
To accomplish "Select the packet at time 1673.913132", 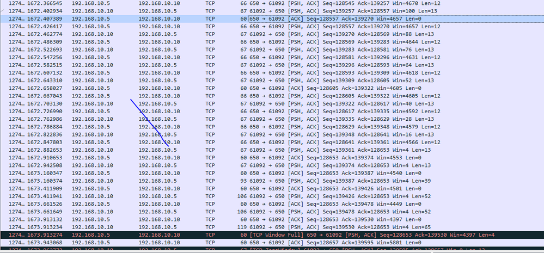I will (272, 219).
